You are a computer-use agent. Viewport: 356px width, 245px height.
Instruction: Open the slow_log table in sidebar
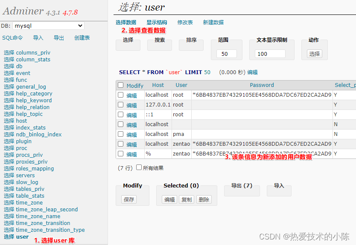tap(27, 182)
